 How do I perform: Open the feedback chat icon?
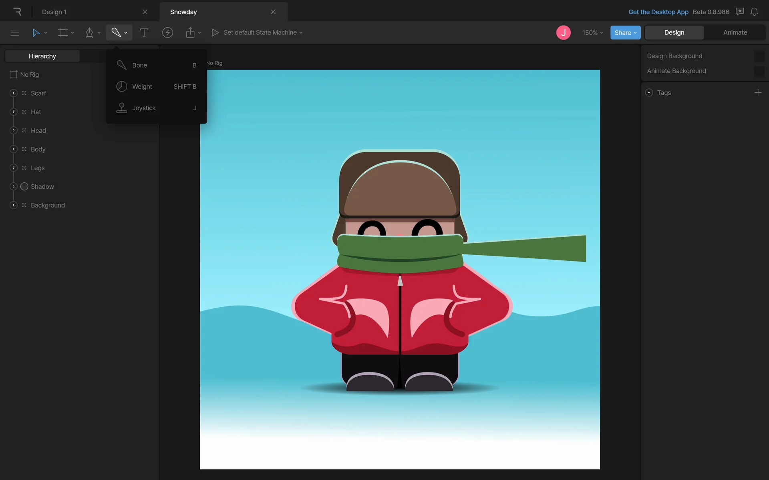click(740, 12)
